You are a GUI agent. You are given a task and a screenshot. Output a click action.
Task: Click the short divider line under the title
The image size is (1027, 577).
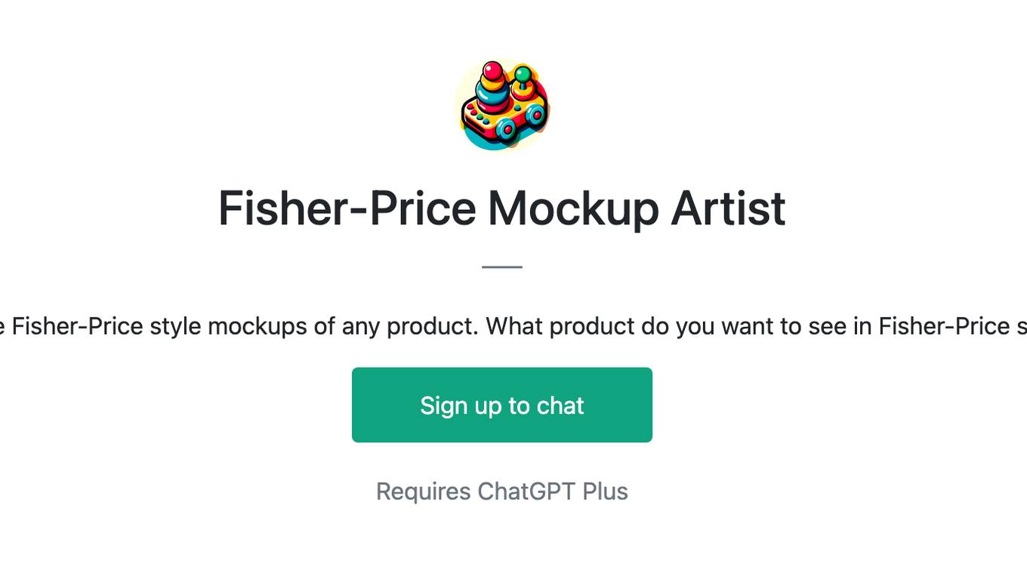tap(502, 267)
